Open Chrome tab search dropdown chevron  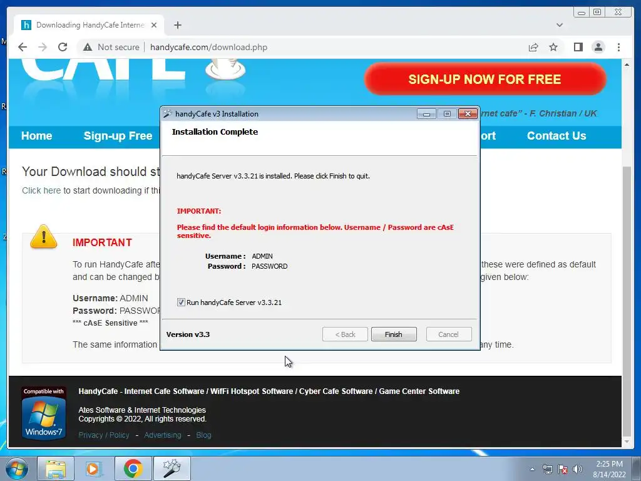point(560,25)
